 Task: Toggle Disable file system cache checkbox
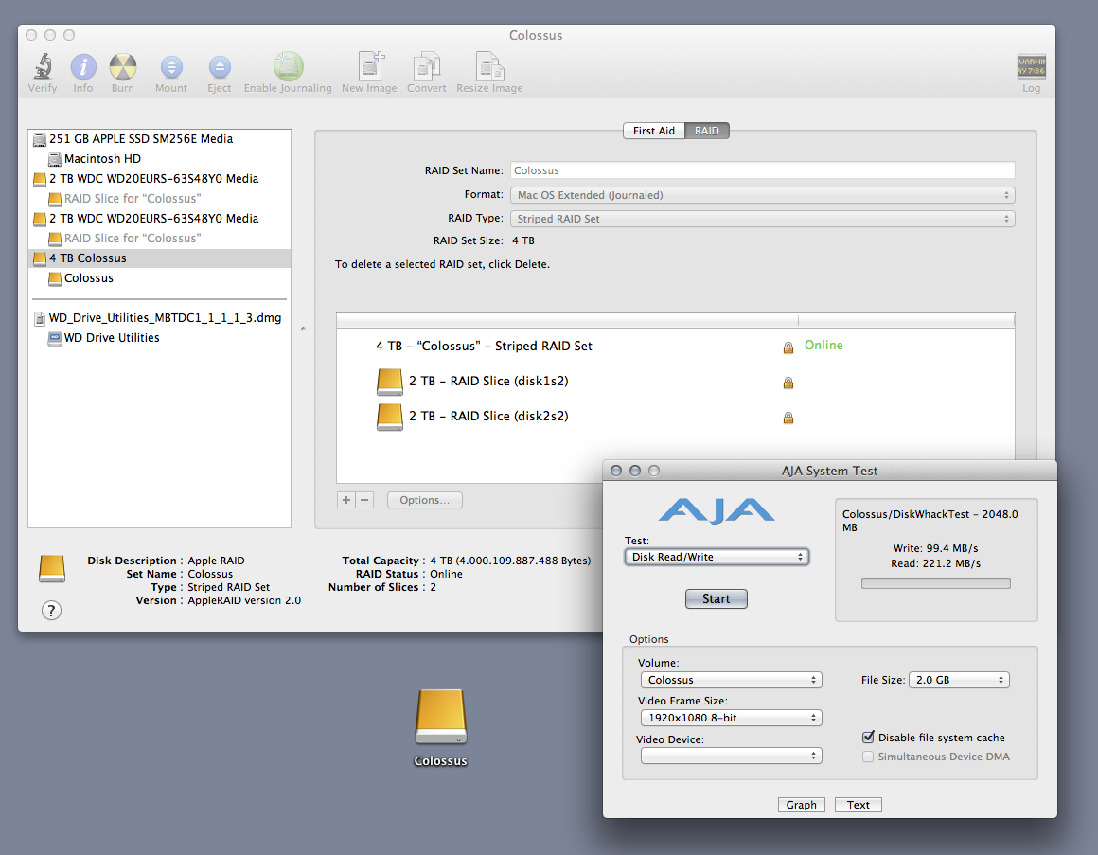(x=868, y=738)
